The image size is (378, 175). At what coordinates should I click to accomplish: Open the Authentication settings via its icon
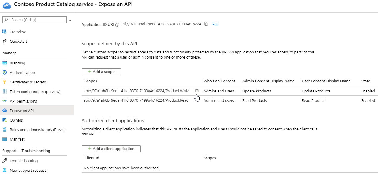[5, 72]
